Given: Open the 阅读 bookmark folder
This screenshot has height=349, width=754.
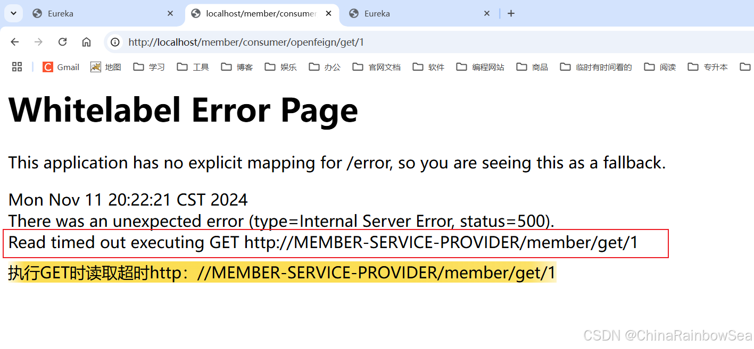Looking at the screenshot, I should [660, 67].
